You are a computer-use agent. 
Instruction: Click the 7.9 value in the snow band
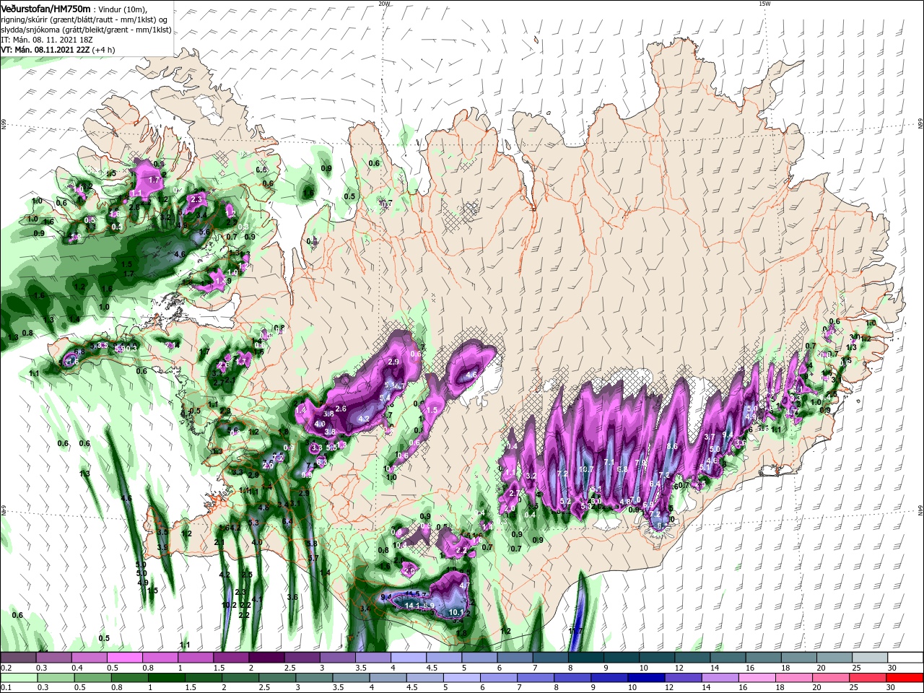click(x=640, y=463)
